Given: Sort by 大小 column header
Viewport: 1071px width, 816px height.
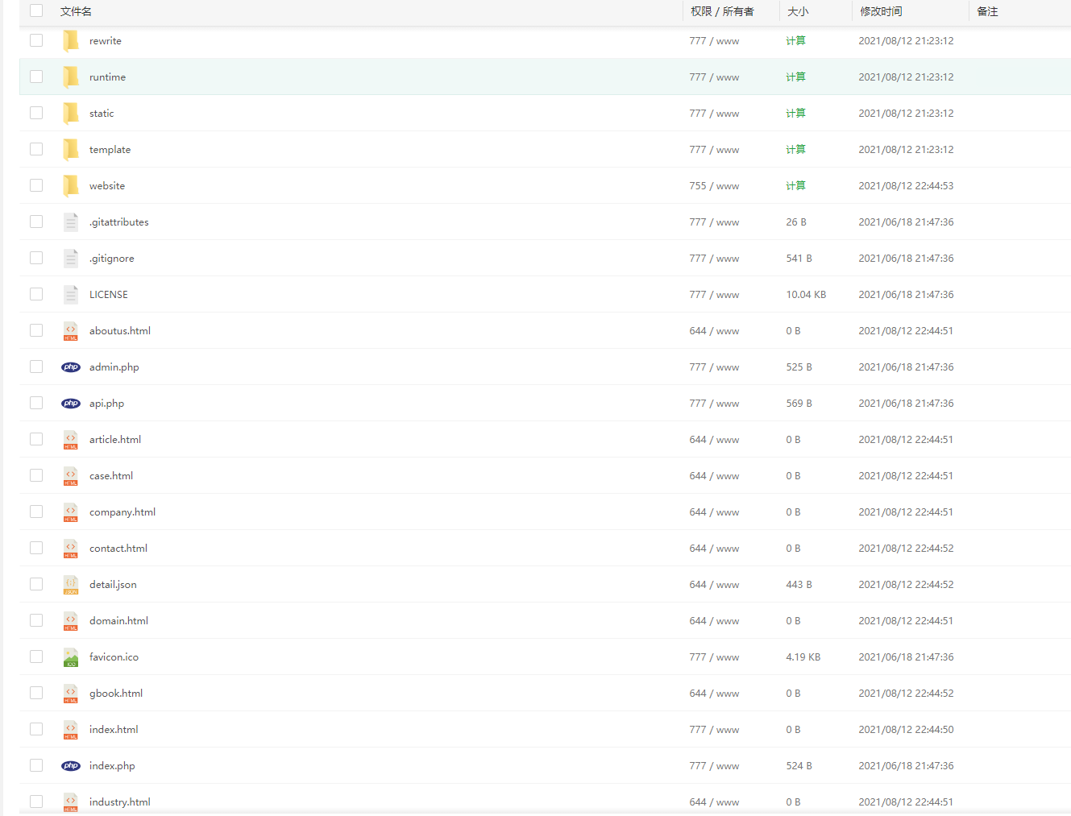Looking at the screenshot, I should [x=798, y=11].
